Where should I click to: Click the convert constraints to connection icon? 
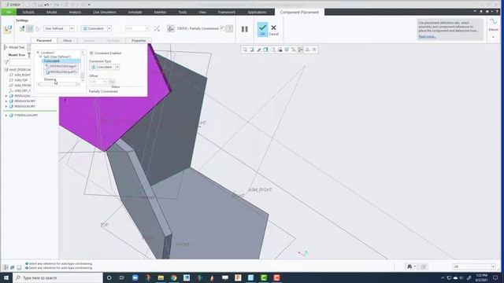[39, 28]
